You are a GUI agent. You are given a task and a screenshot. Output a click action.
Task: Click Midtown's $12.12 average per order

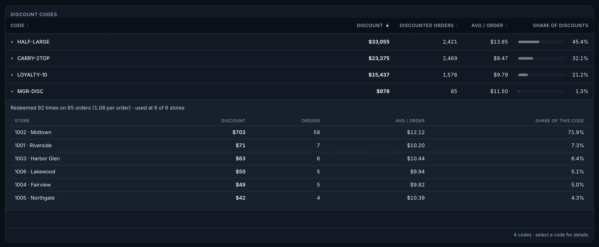(416, 132)
